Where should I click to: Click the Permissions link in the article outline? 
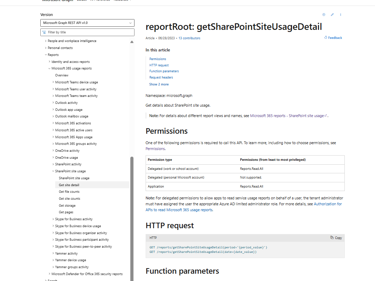(157, 59)
